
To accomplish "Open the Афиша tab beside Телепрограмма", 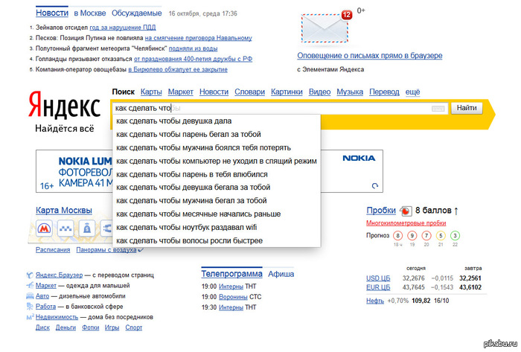I will pyautogui.click(x=281, y=273).
